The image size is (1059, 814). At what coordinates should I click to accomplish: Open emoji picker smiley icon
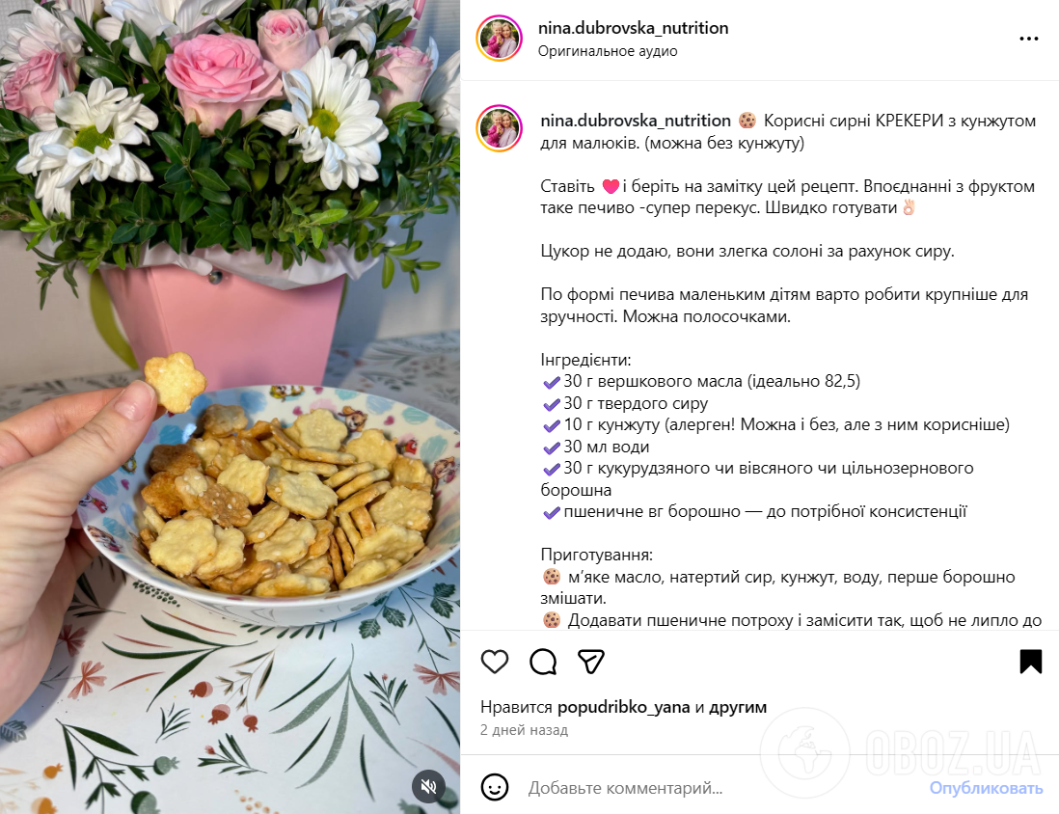coord(495,787)
